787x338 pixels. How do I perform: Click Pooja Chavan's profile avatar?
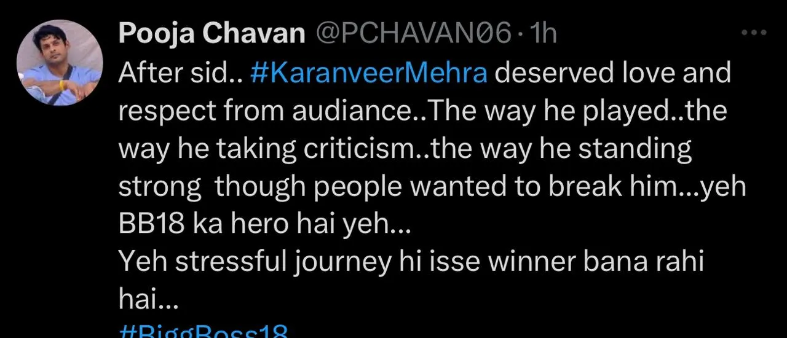(x=60, y=63)
